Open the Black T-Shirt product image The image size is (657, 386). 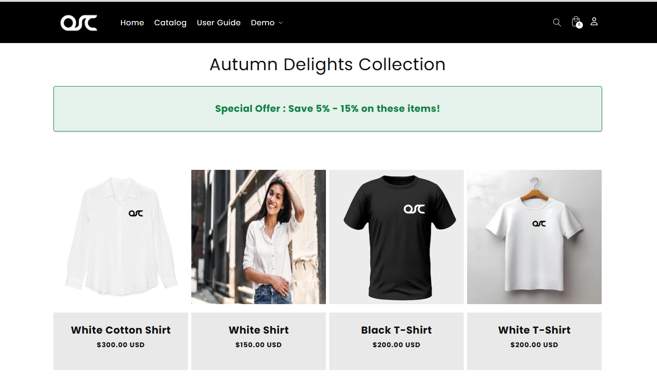click(x=396, y=237)
